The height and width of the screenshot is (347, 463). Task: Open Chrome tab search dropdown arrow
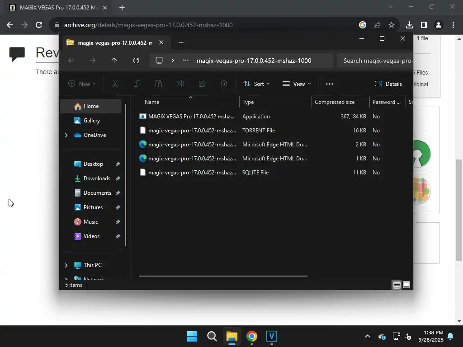point(390,6)
